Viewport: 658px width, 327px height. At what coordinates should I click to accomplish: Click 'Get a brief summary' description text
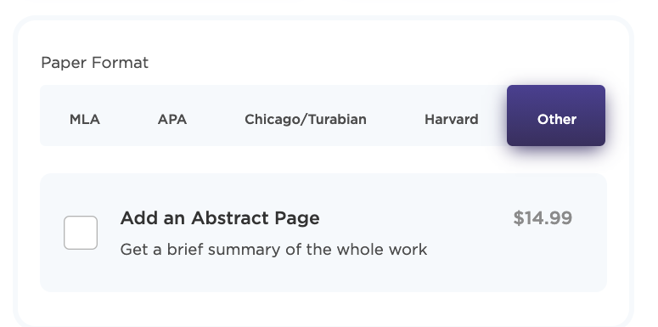(x=273, y=250)
